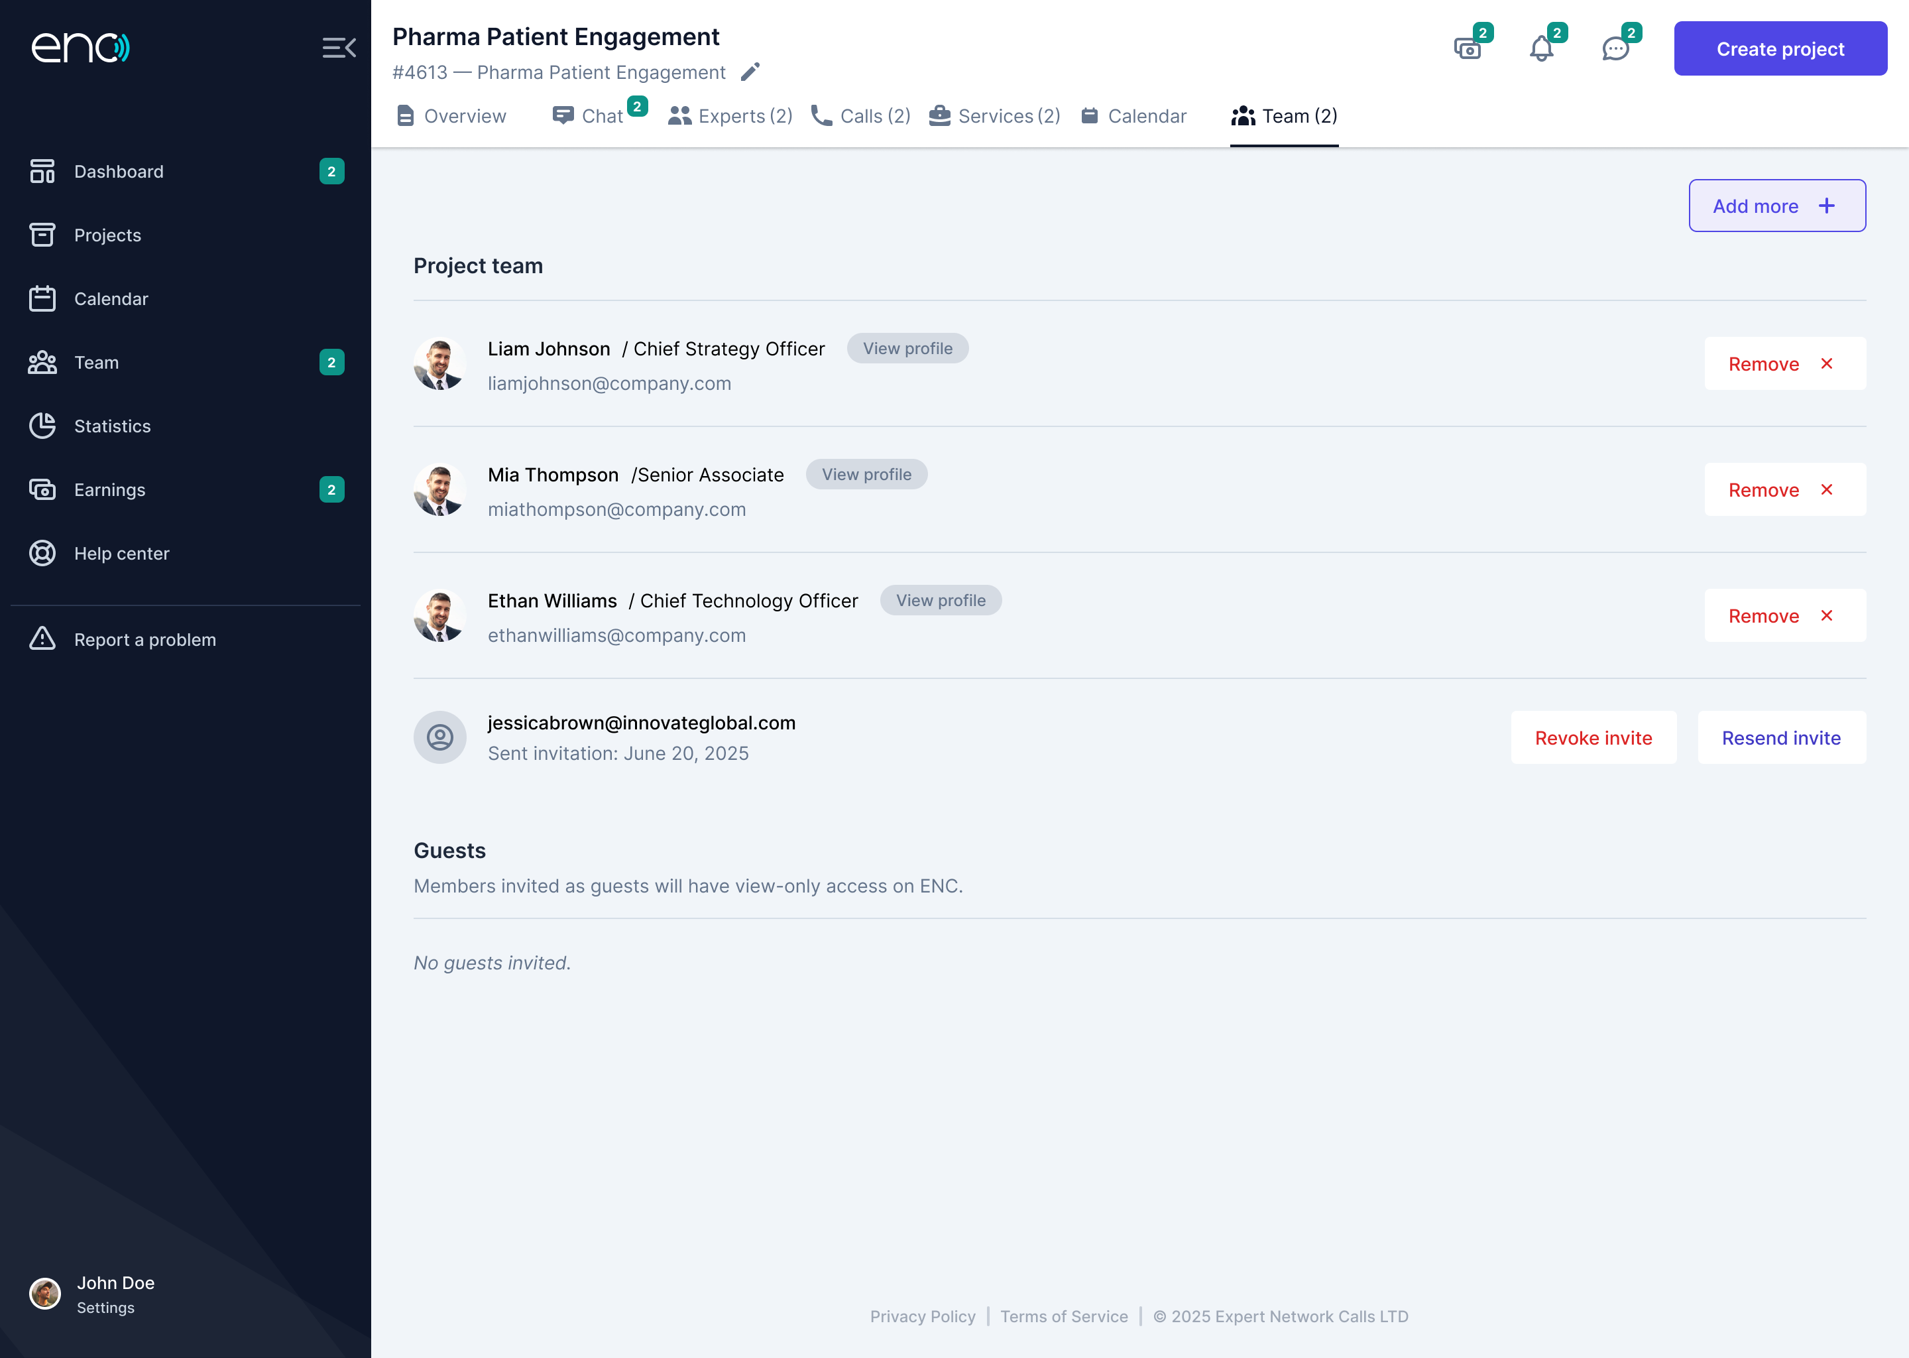Collapse the sidebar using the menu icon
Image resolution: width=1909 pixels, height=1358 pixels.
click(339, 48)
